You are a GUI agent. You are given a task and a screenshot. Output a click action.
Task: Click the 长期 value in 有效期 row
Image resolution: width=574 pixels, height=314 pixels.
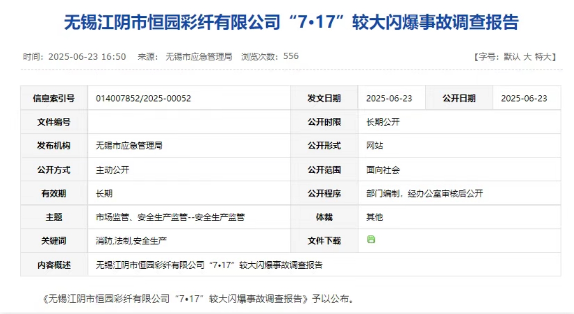(x=104, y=194)
